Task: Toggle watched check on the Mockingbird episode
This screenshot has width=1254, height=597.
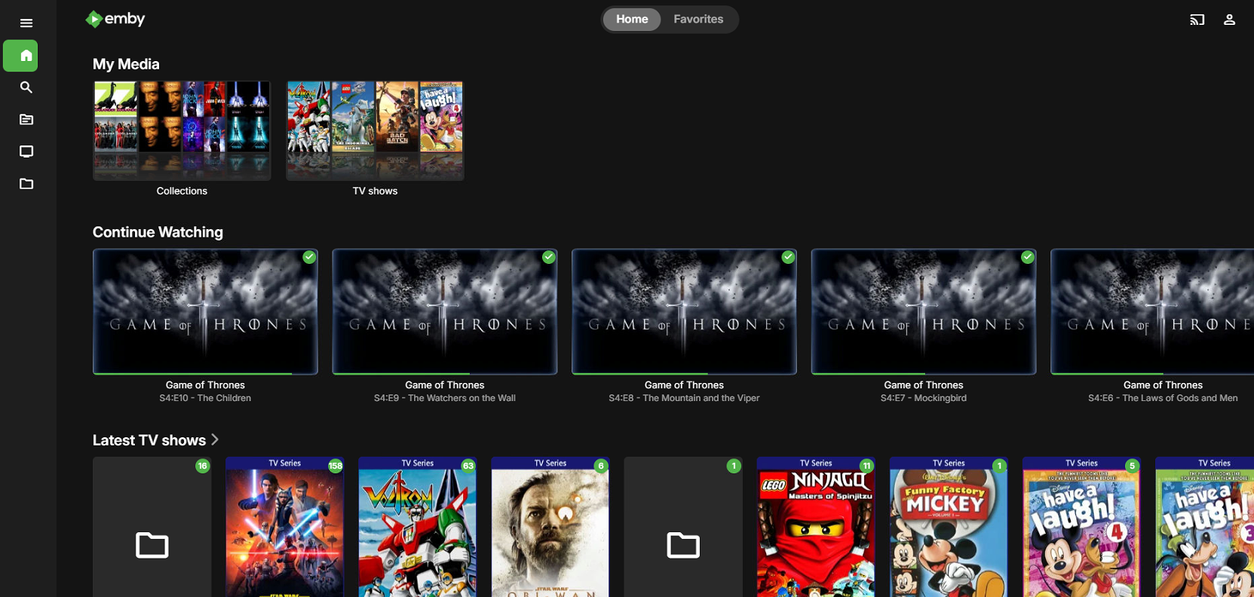Action: coord(1028,257)
